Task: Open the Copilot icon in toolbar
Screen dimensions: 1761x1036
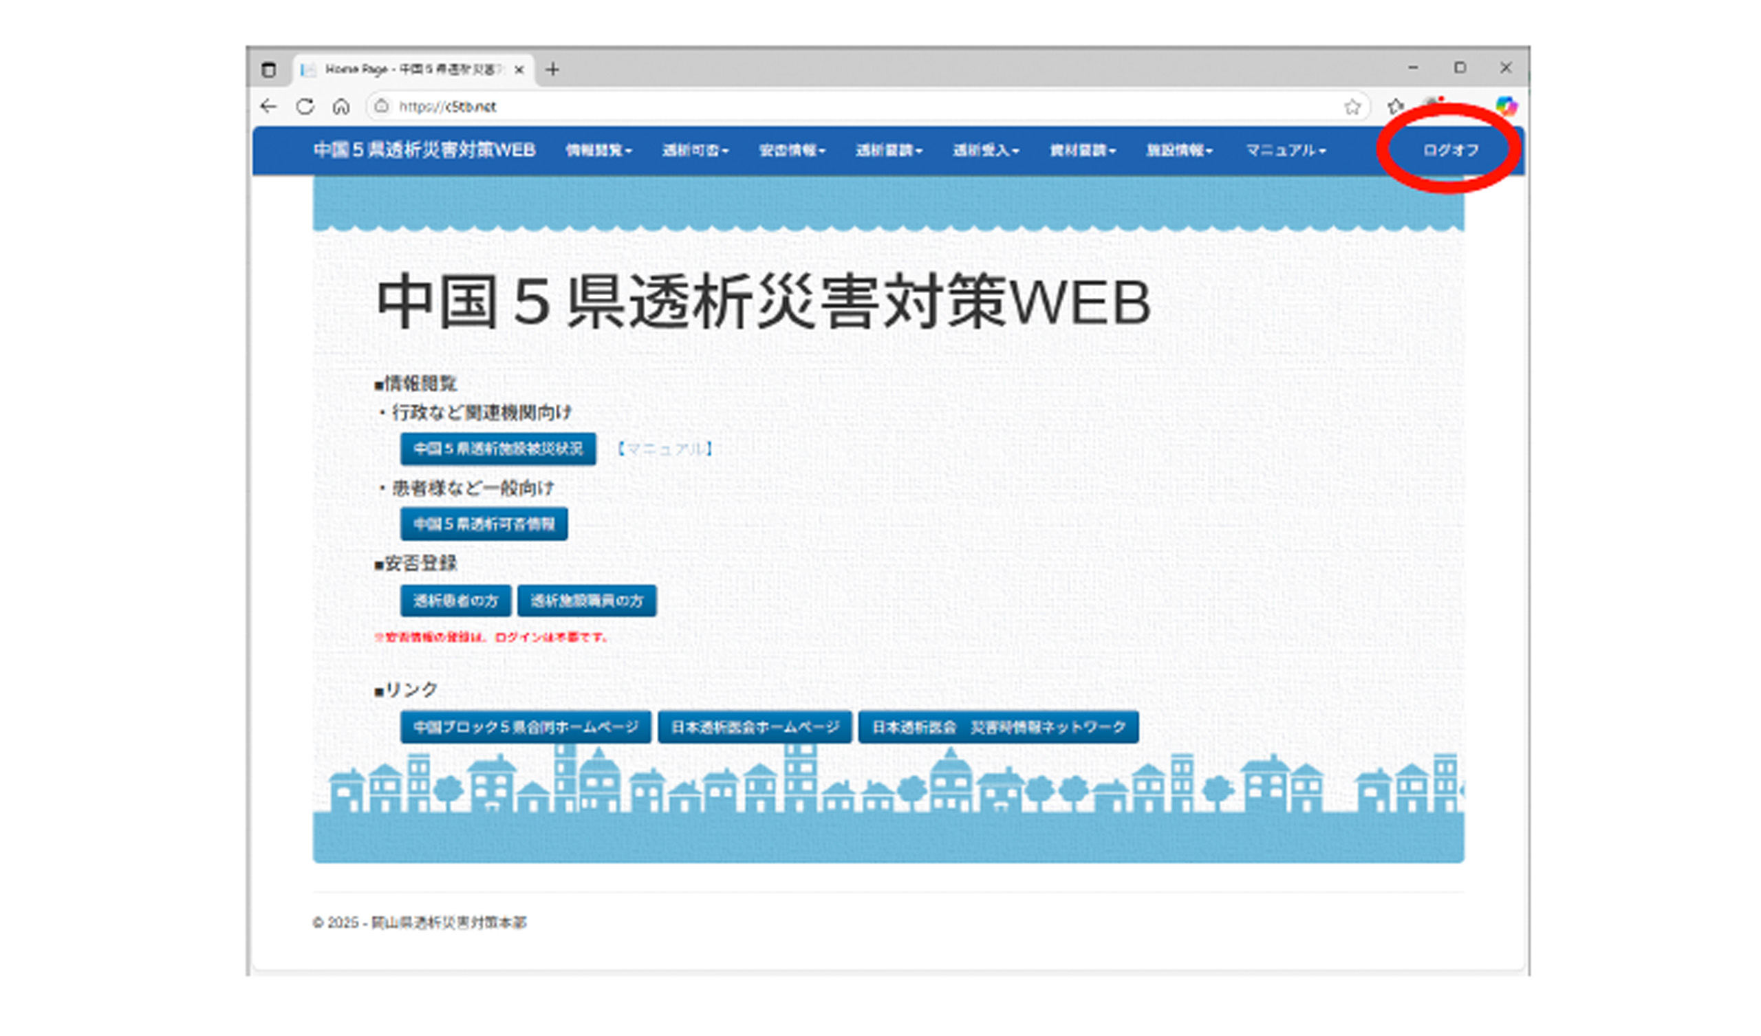Action: (1506, 106)
